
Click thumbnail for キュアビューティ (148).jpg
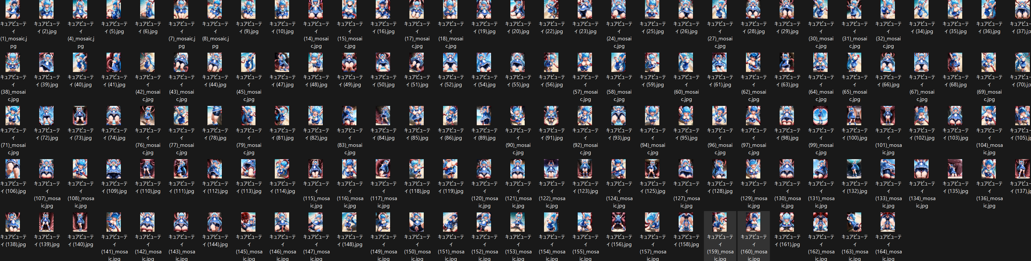349,222
